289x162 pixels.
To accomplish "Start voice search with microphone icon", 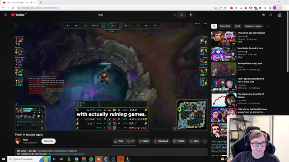I will click(191, 15).
